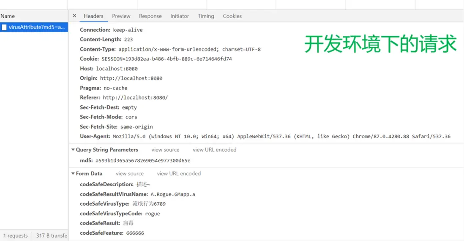Click view source for Form Data
The height and width of the screenshot is (241, 464).
click(129, 174)
